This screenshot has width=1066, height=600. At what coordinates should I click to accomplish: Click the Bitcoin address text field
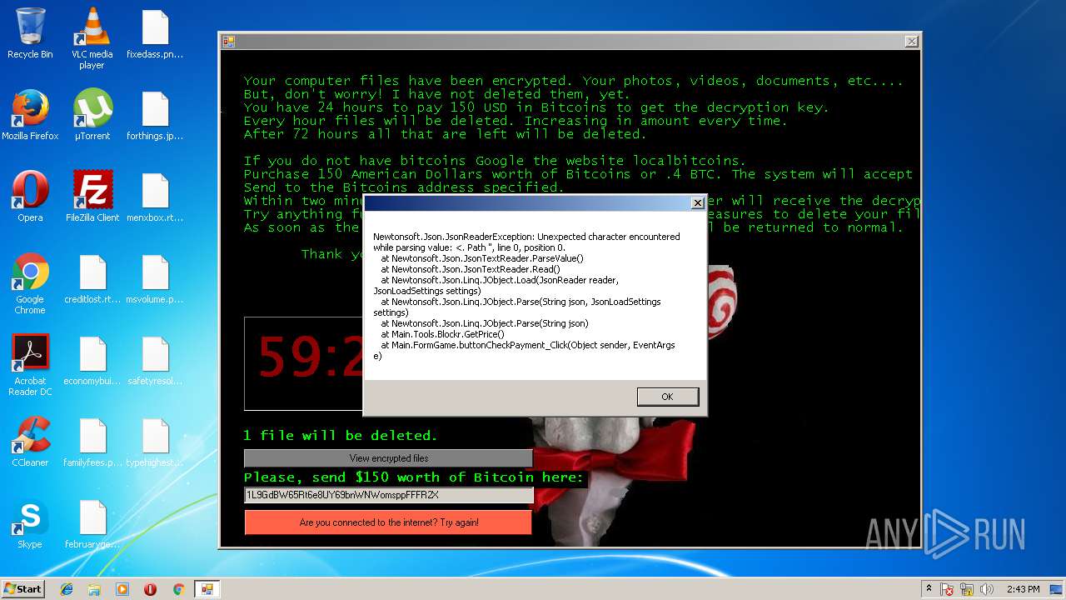pos(388,495)
